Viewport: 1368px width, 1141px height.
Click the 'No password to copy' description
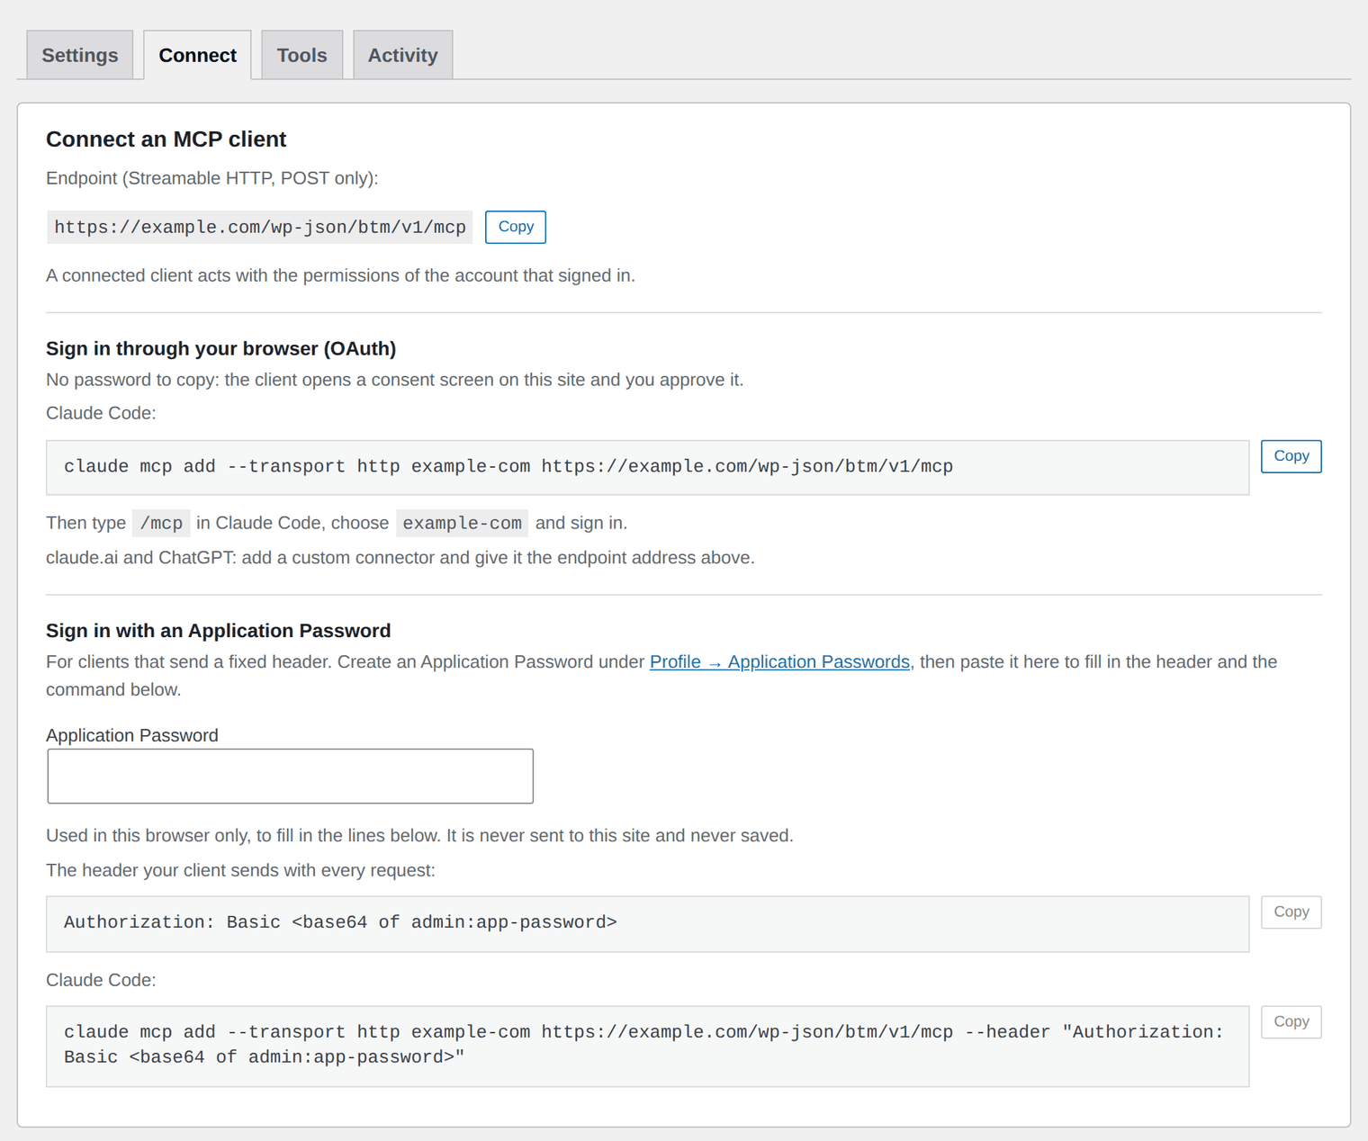point(395,380)
